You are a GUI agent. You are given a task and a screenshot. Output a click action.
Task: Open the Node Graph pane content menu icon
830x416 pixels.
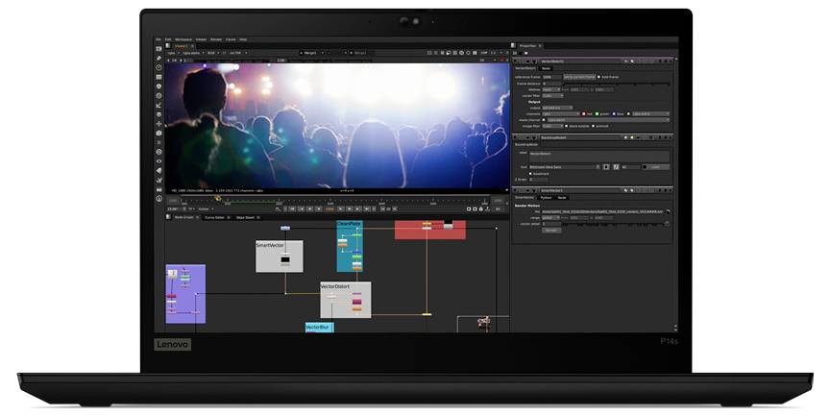click(x=168, y=217)
